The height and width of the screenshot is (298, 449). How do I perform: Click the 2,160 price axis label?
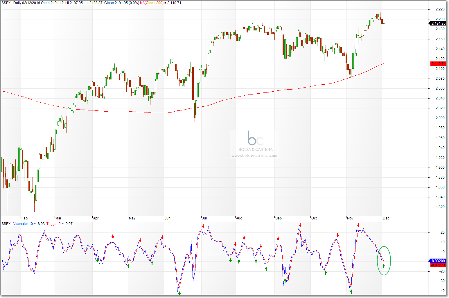tap(440, 39)
